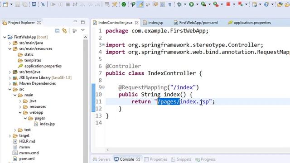Click the Project Explorer scrollbar up arrow
The width and height of the screenshot is (290, 163).
tap(85, 37)
